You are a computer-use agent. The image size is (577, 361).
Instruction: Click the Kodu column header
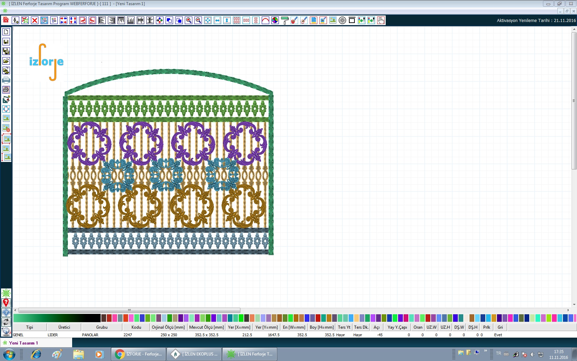point(136,327)
